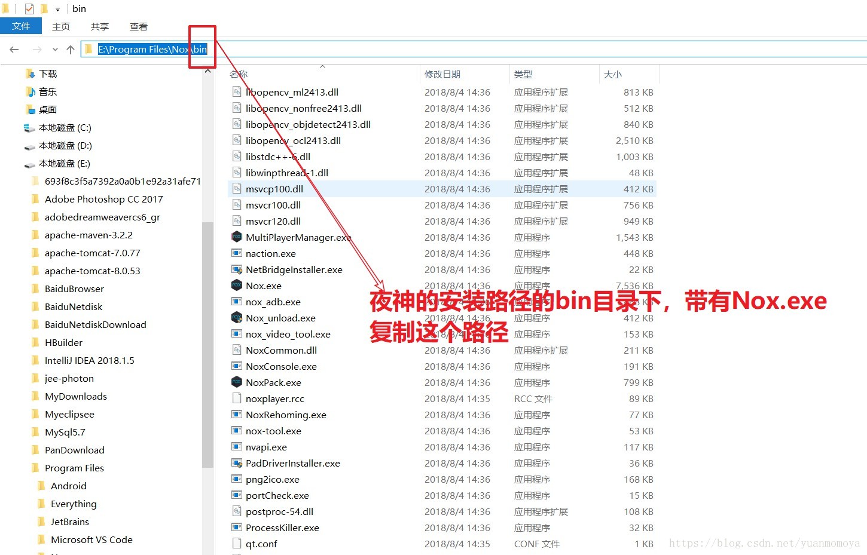Image resolution: width=867 pixels, height=555 pixels.
Task: Select libwinpthread-1.dll file name
Action: 287,173
